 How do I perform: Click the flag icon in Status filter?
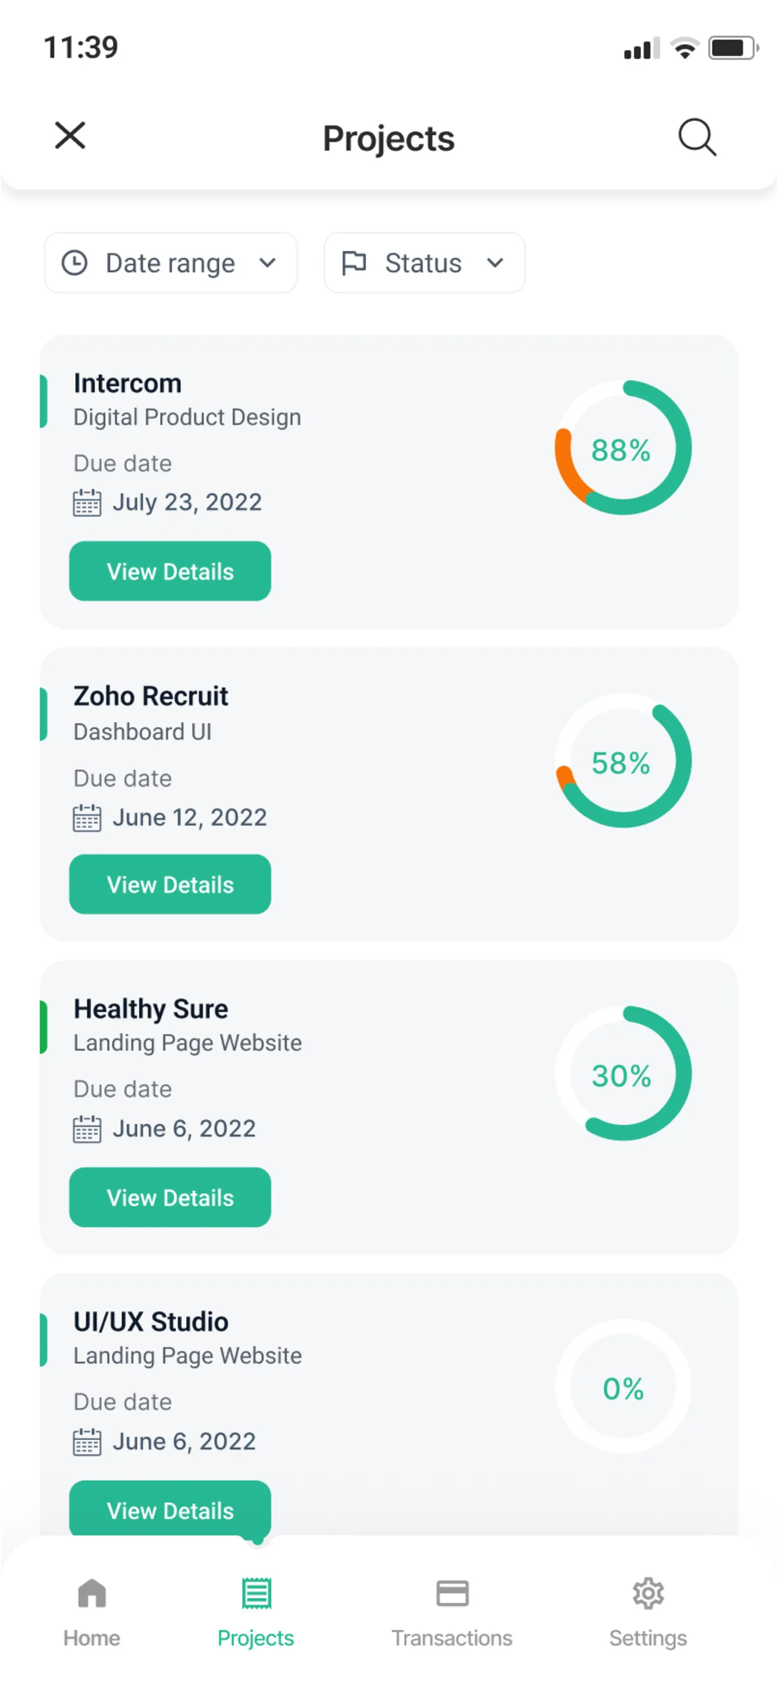point(354,263)
